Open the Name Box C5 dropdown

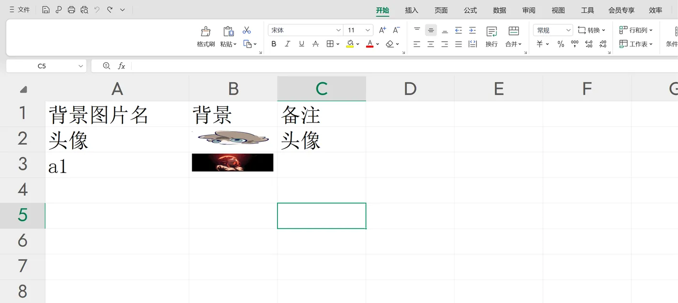81,66
